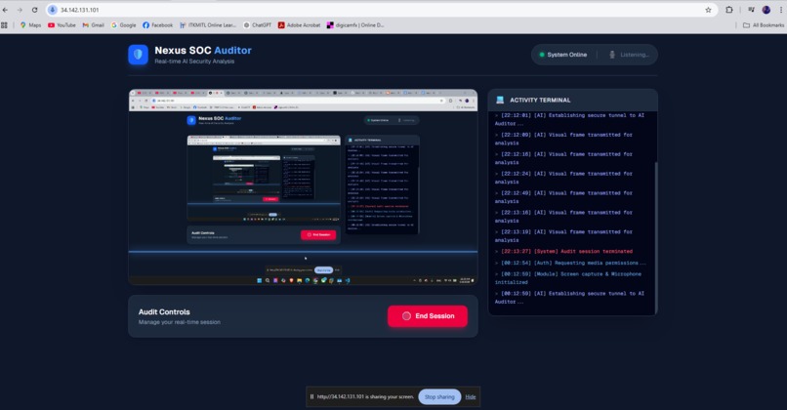
Task: Open the ChatGPT bookmark
Action: pos(258,25)
